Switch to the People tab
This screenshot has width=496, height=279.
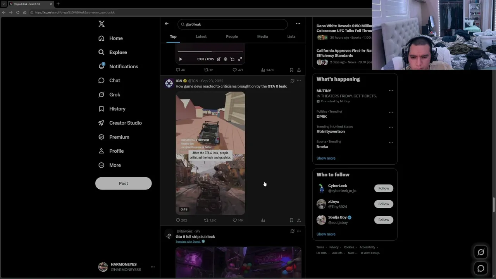(232, 36)
